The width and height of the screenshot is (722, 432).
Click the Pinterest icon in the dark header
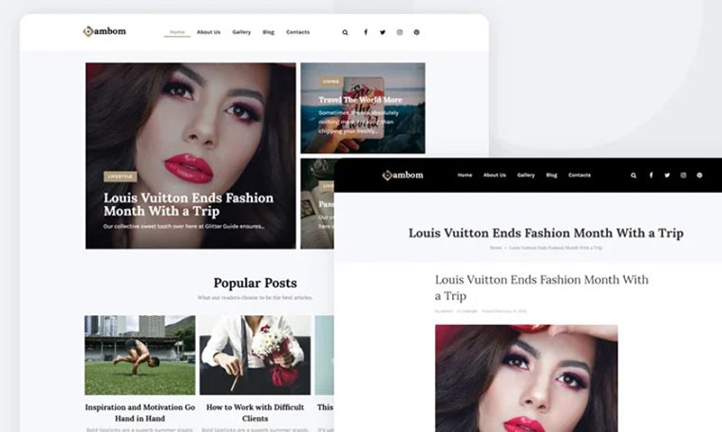coord(699,176)
